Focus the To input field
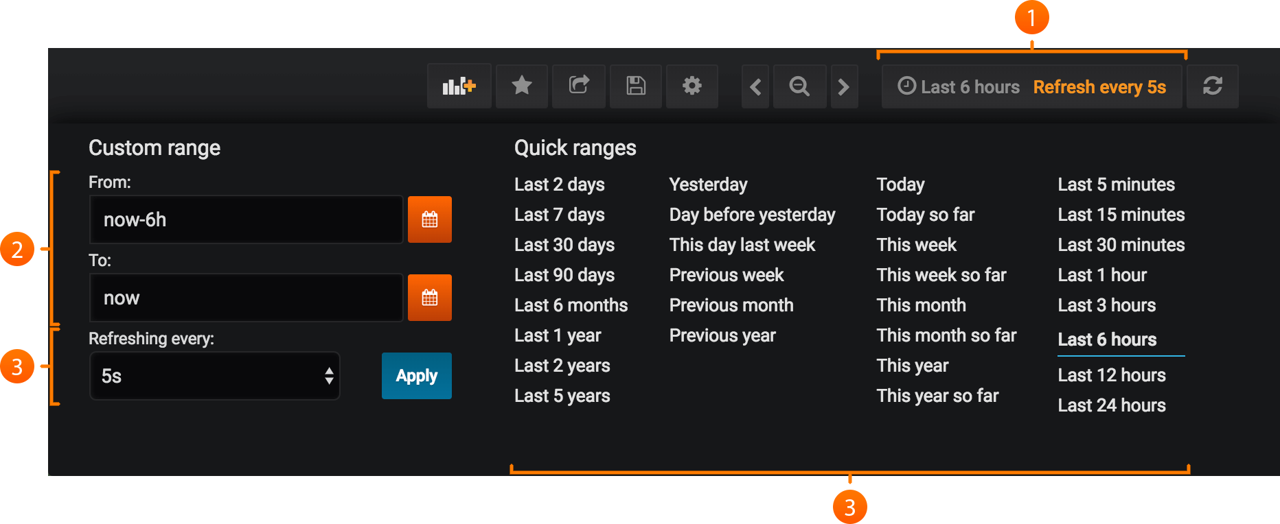Viewport: 1280px width, 524px height. [x=246, y=298]
